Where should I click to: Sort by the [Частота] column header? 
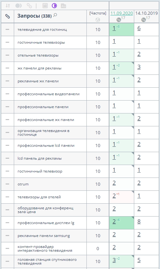coord(98,13)
